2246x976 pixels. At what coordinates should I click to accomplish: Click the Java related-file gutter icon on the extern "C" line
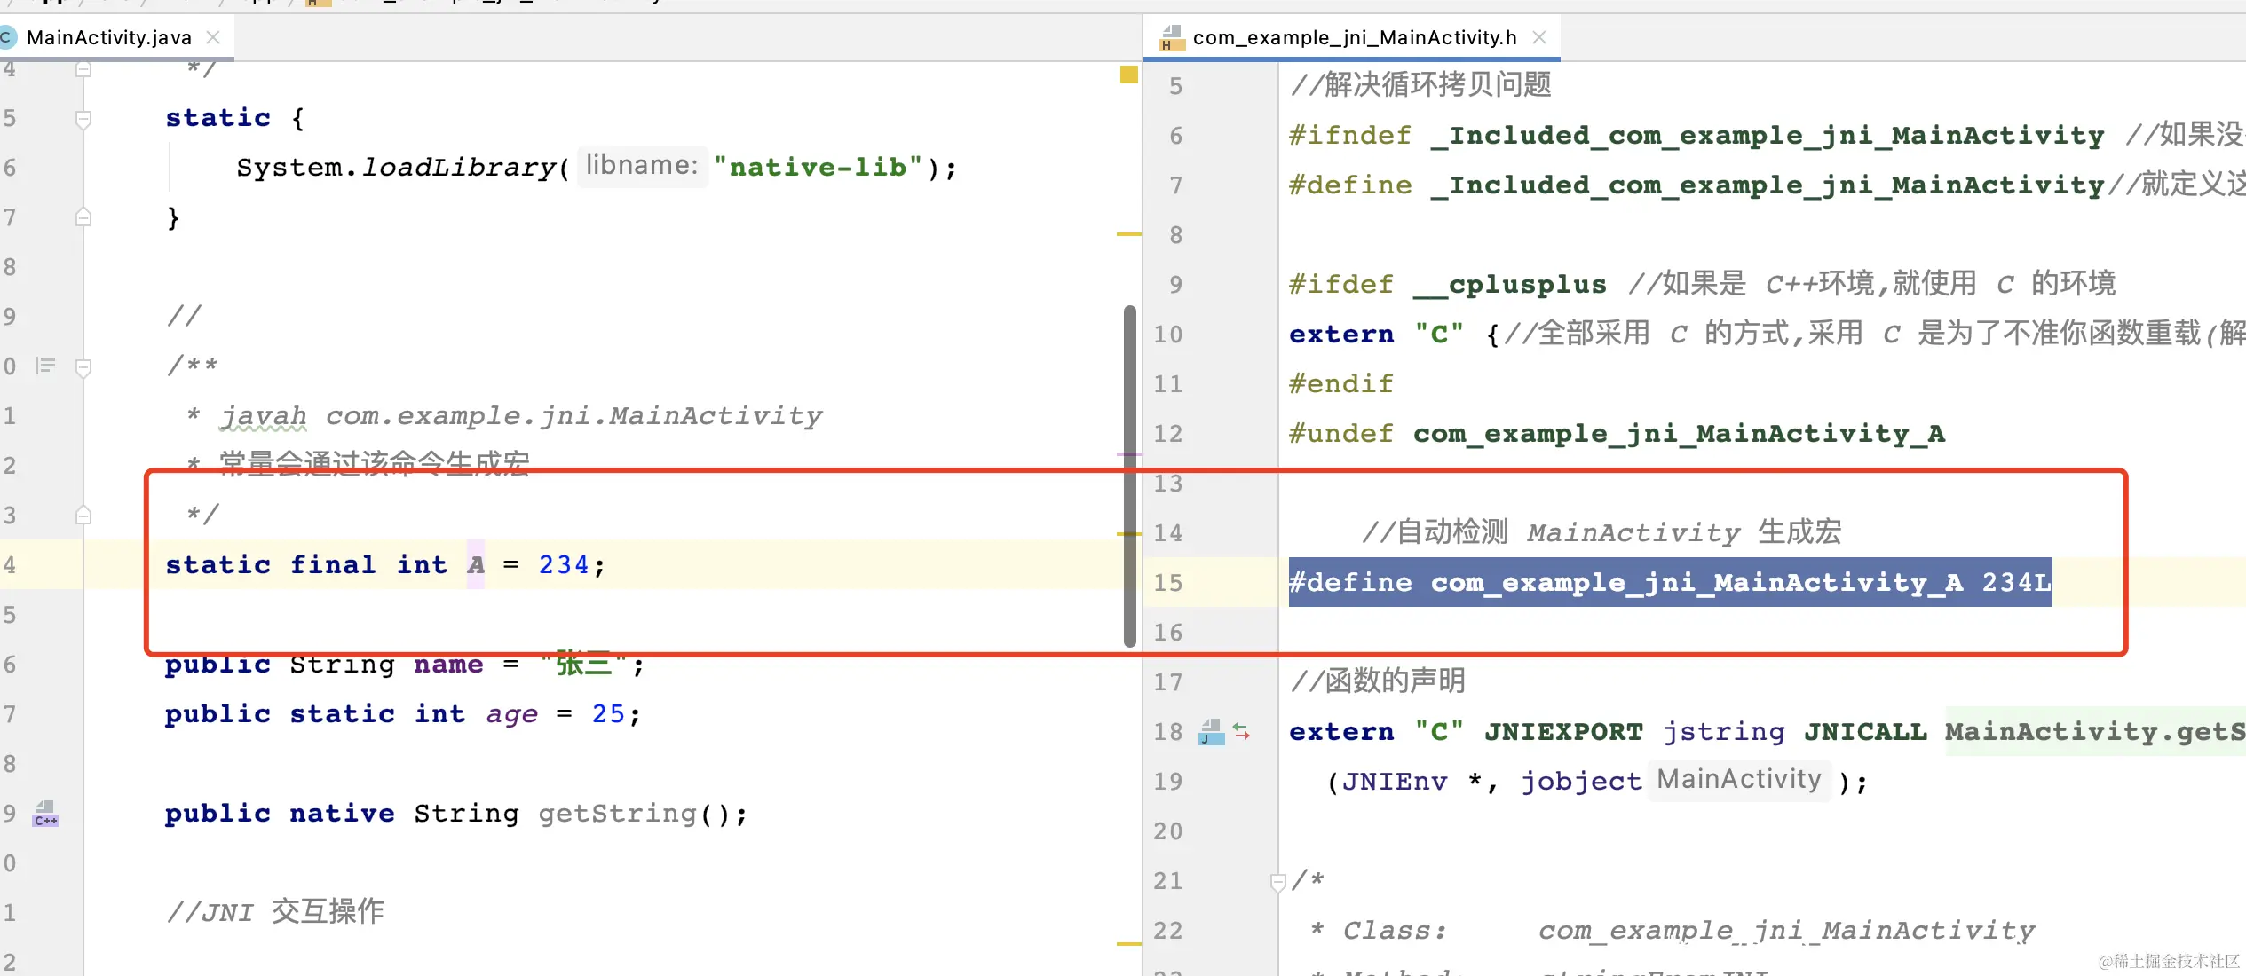[x=1211, y=732]
